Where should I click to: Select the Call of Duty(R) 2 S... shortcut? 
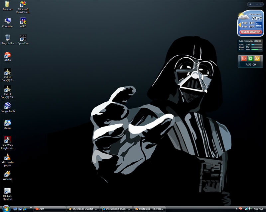click(x=7, y=92)
